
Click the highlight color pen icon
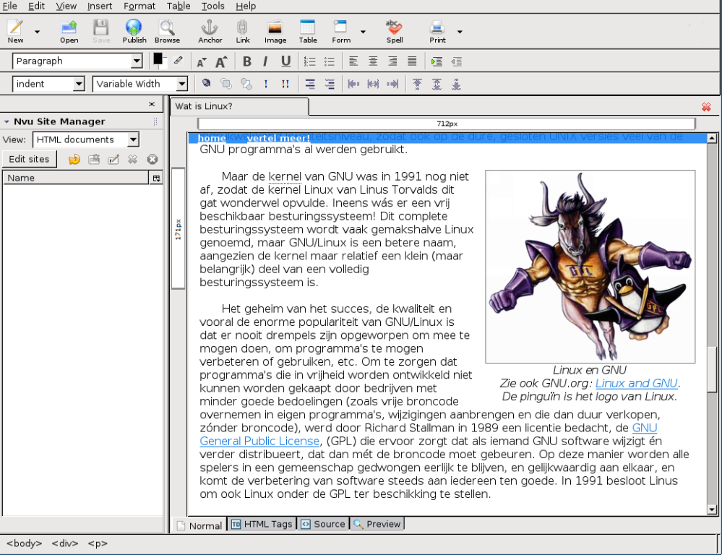[179, 60]
